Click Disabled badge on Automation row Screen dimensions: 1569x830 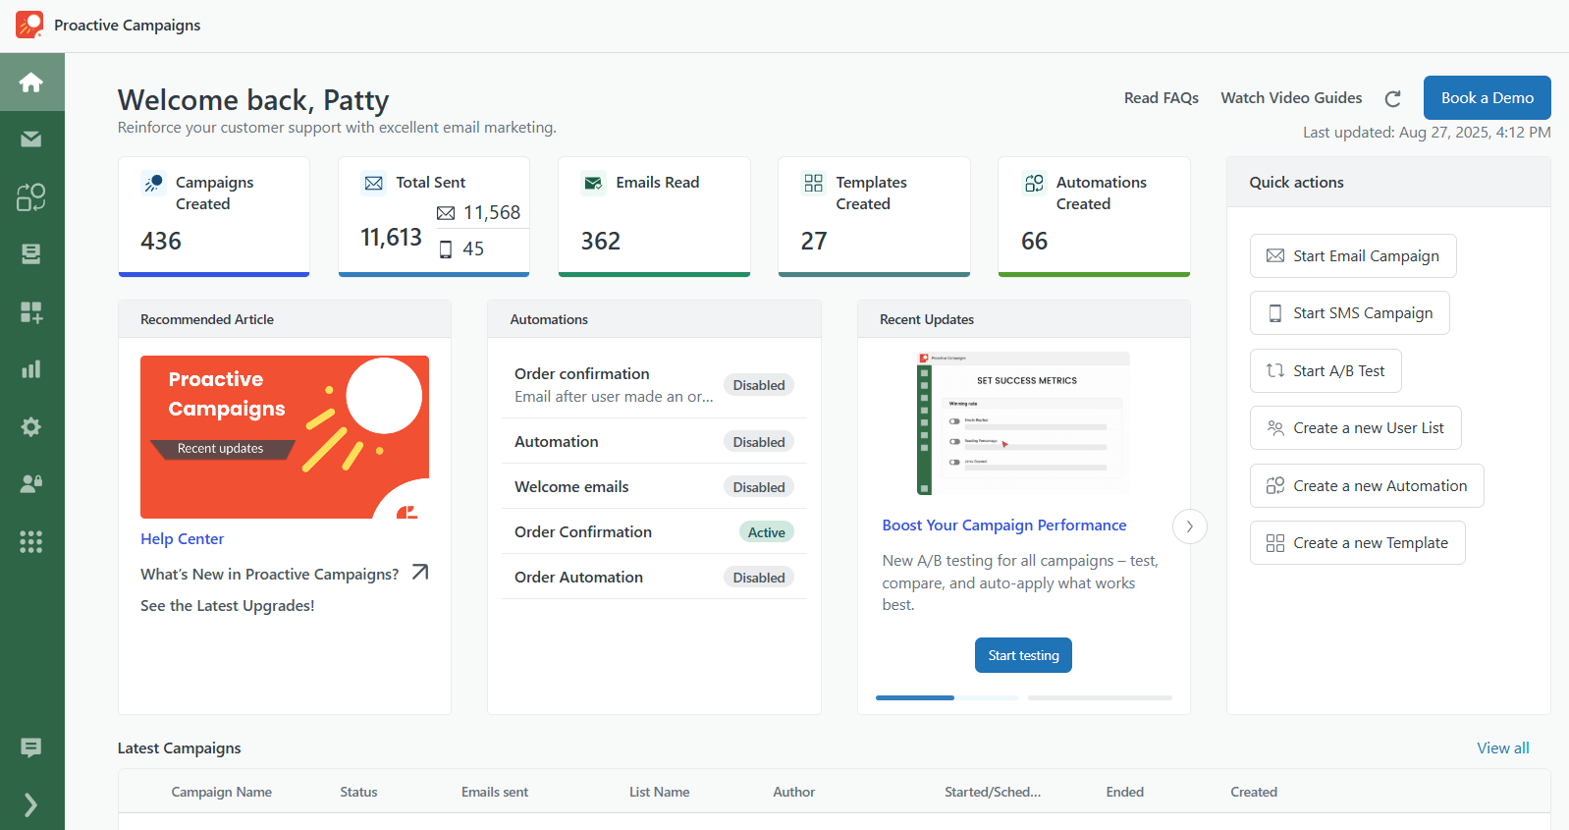click(x=759, y=442)
